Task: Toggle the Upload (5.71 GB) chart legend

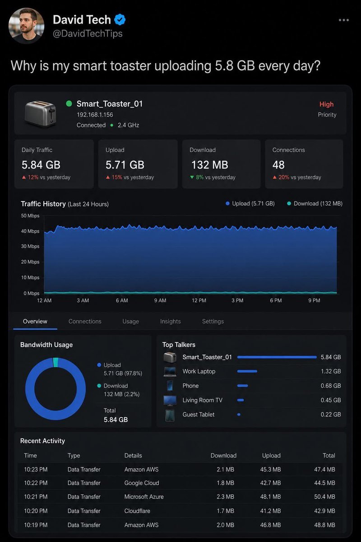Action: pos(250,204)
